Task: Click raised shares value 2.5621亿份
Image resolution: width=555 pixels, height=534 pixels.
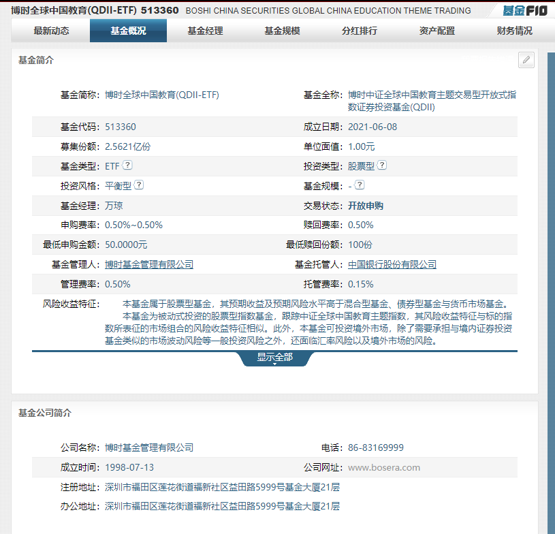Action: point(128,146)
